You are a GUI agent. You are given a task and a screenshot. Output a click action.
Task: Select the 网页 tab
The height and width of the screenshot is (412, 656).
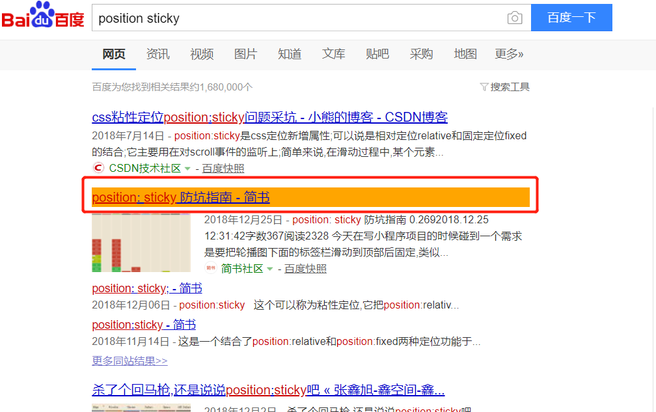pyautogui.click(x=113, y=55)
